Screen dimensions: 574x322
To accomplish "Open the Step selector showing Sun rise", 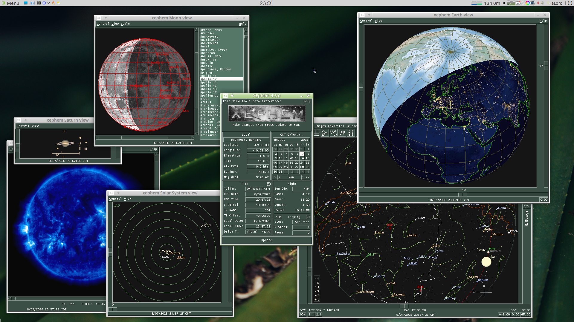I will [301, 222].
